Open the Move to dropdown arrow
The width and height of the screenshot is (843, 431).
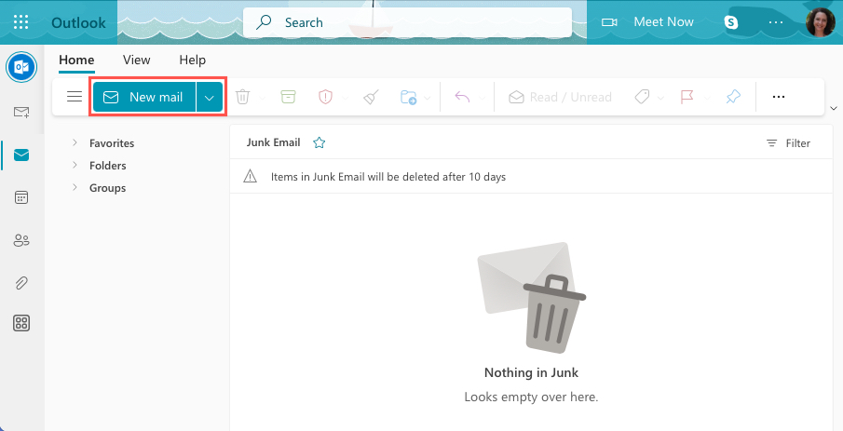tap(428, 98)
